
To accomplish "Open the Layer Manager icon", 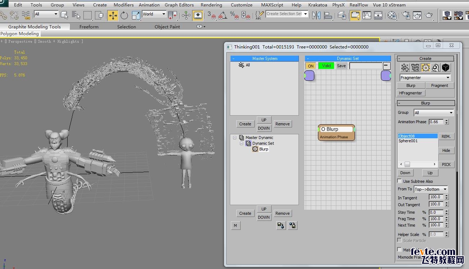I will click(342, 15).
